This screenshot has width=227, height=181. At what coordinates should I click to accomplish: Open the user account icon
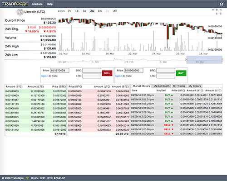coord(222,4)
